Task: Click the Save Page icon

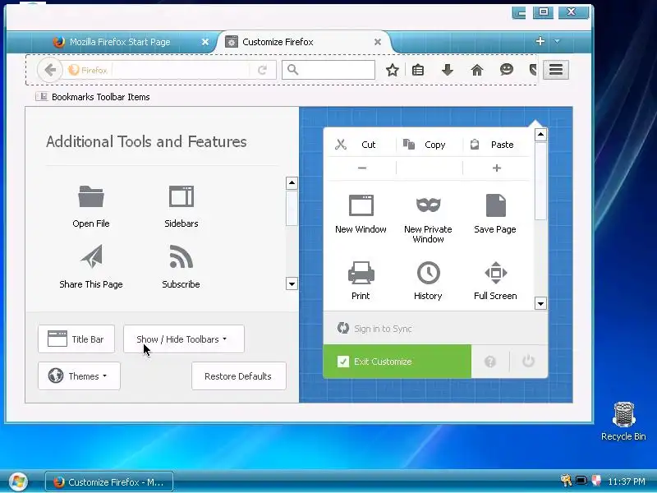Action: (x=496, y=205)
